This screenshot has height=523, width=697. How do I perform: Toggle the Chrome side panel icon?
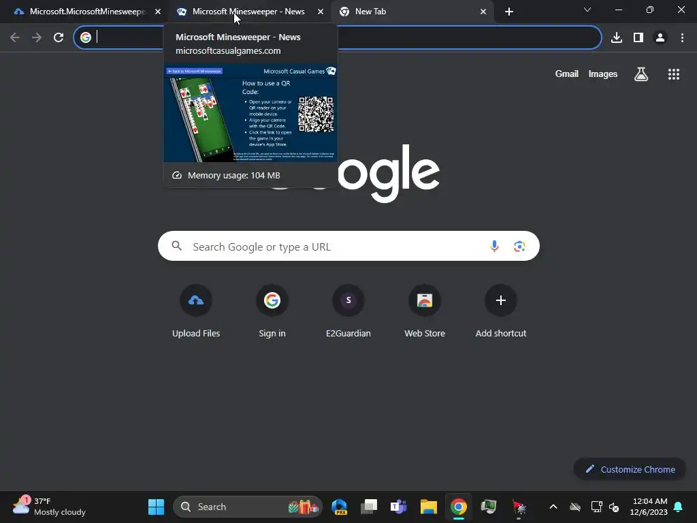click(x=638, y=37)
